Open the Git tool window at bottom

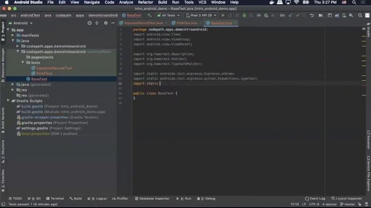[34, 199]
